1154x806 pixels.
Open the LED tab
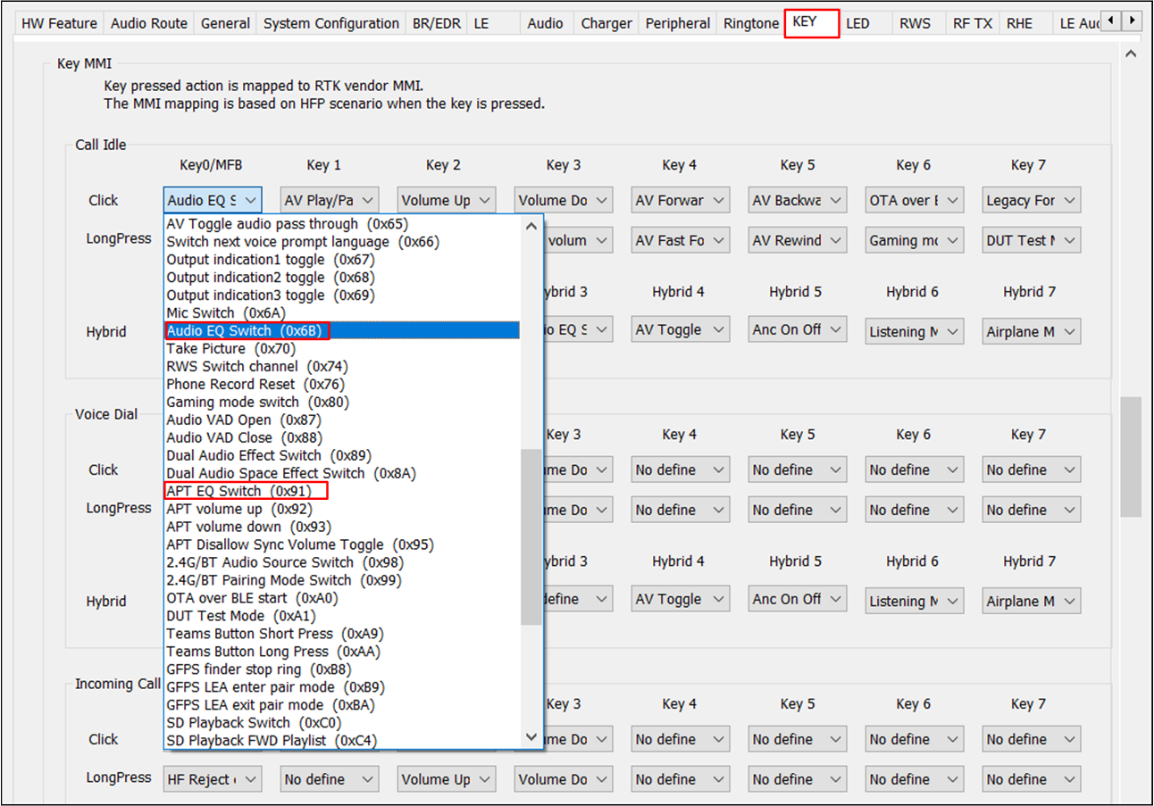857,23
